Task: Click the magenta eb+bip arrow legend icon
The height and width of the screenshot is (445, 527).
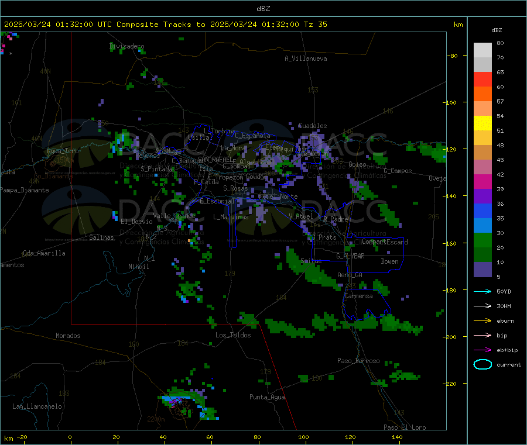Action: 482,350
